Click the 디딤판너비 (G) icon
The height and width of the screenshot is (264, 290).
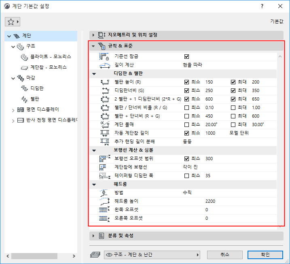[106, 91]
